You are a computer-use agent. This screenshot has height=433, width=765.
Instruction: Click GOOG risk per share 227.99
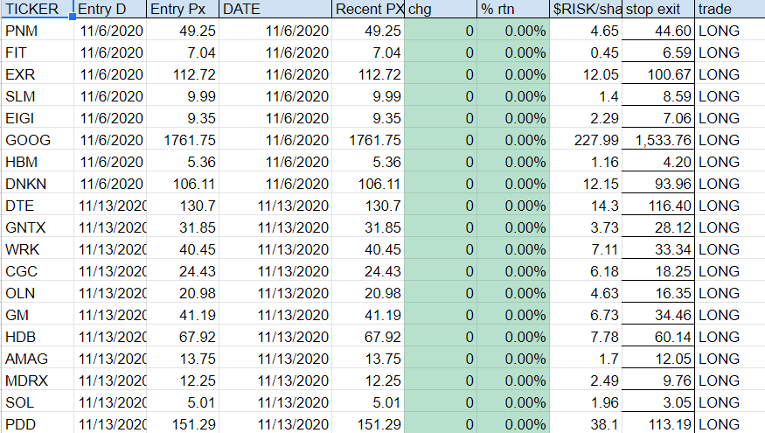586,140
